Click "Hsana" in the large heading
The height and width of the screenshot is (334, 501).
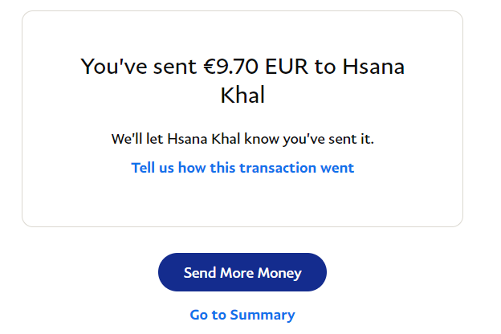(373, 67)
